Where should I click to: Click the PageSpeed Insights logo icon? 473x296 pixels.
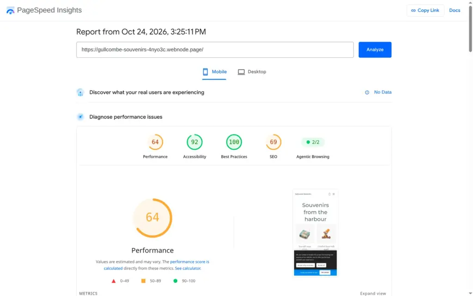tap(10, 10)
